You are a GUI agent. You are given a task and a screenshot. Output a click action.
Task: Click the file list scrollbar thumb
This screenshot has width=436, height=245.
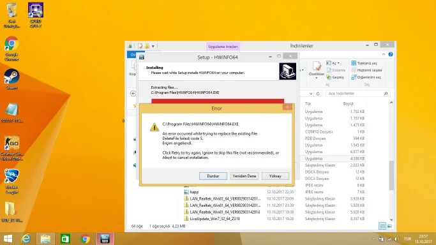pyautogui.click(x=391, y=175)
